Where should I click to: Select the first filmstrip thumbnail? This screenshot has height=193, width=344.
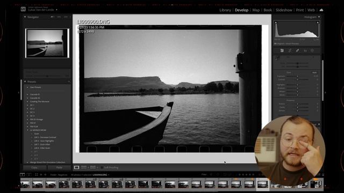[x=25, y=184]
